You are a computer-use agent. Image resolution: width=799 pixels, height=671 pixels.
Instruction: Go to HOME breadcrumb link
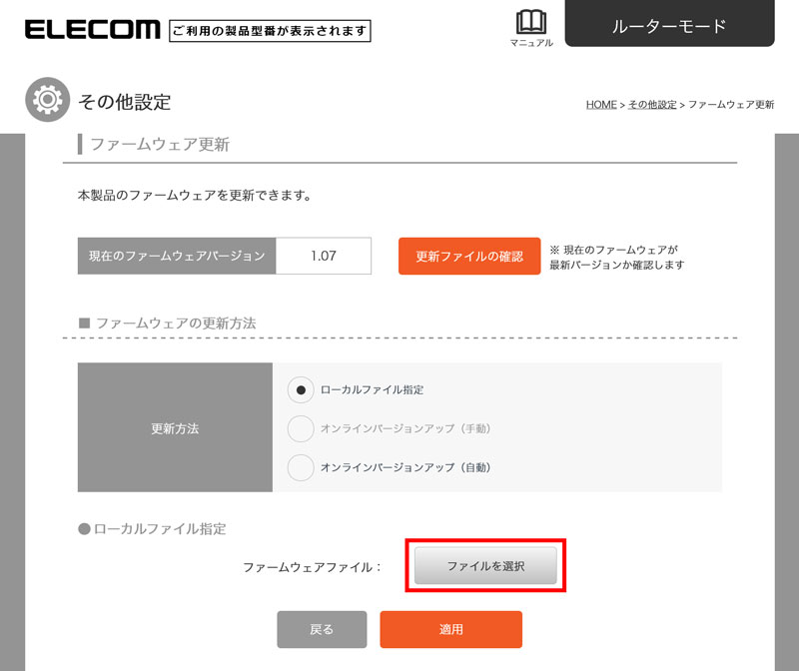click(x=601, y=105)
